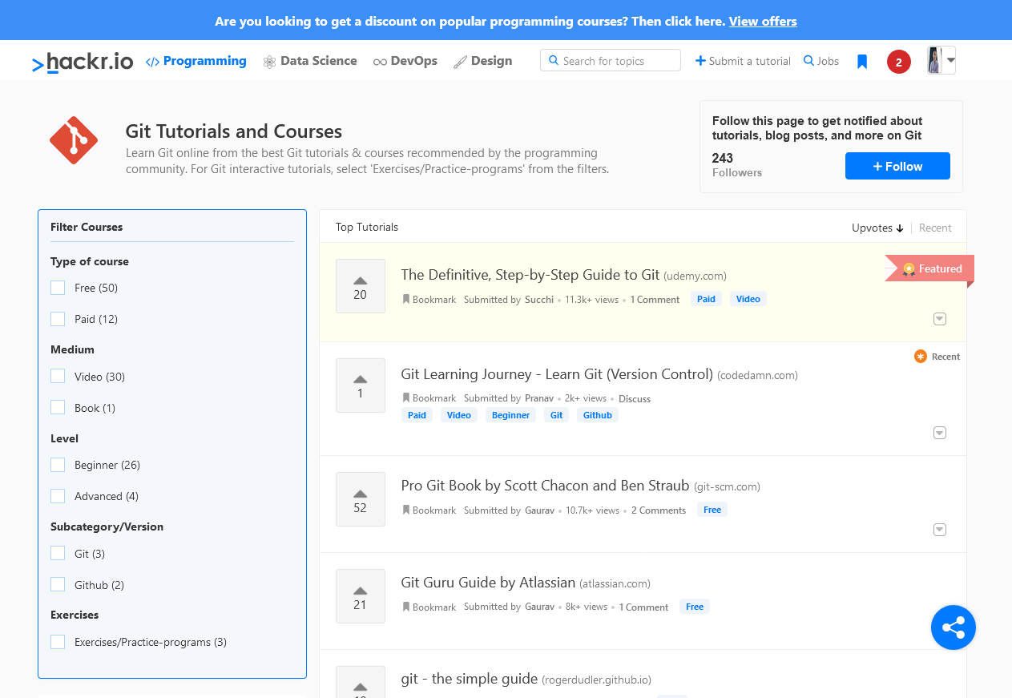This screenshot has height=698, width=1012.
Task: Open the Data Science menu
Action: pyautogui.click(x=310, y=61)
